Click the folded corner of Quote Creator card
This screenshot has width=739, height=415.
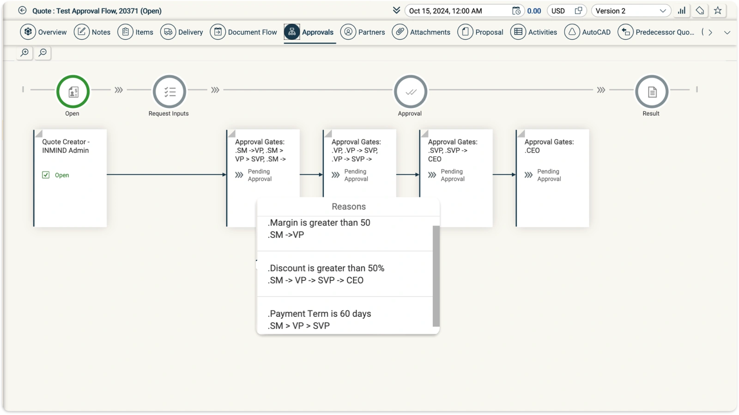click(39, 134)
